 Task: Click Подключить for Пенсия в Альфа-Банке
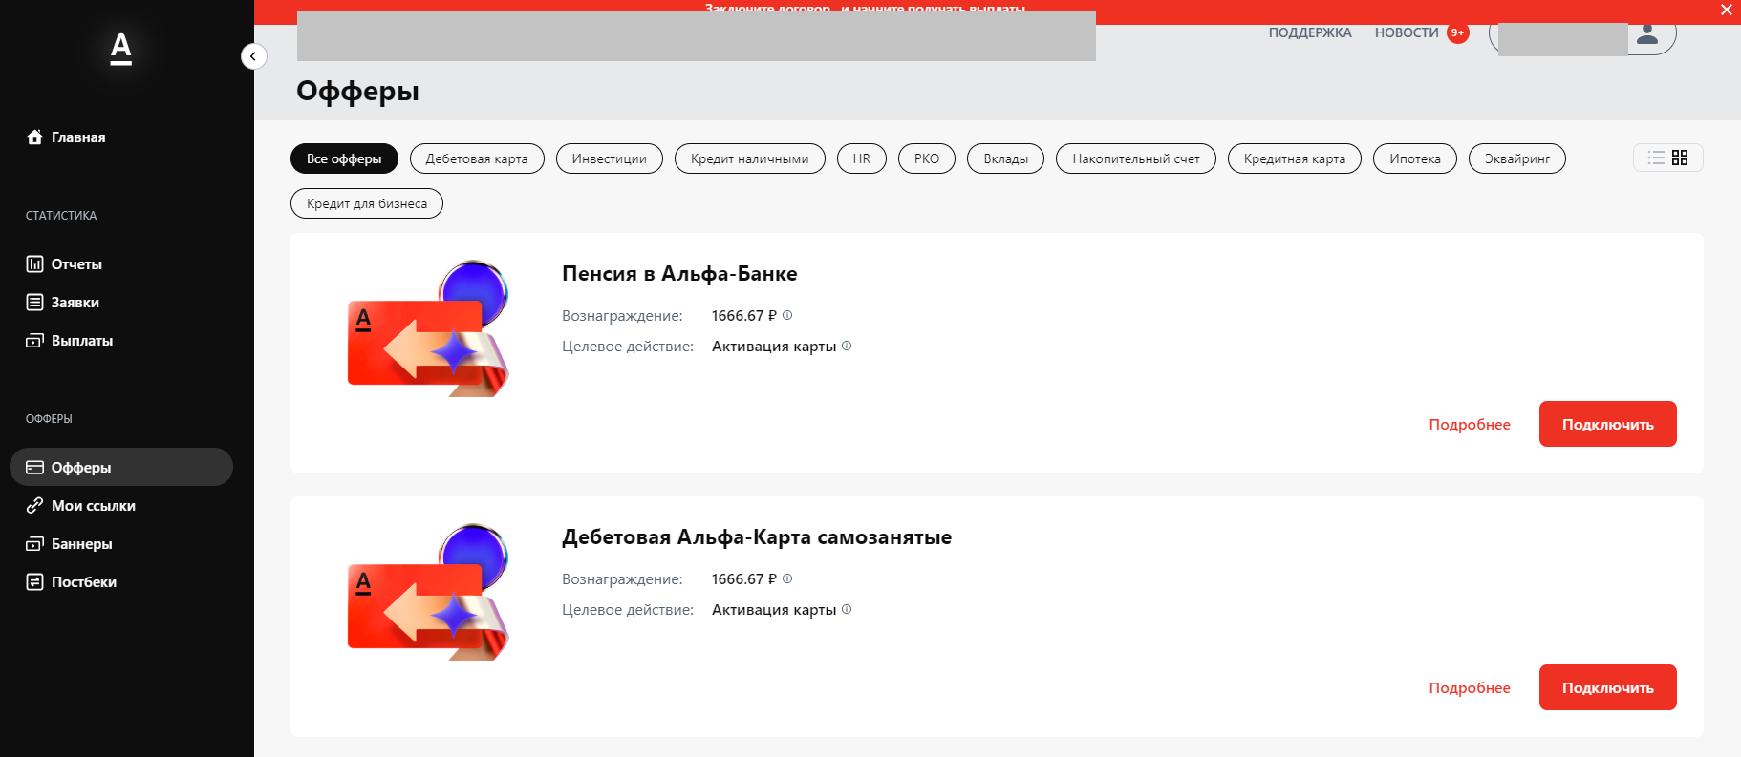pyautogui.click(x=1608, y=424)
